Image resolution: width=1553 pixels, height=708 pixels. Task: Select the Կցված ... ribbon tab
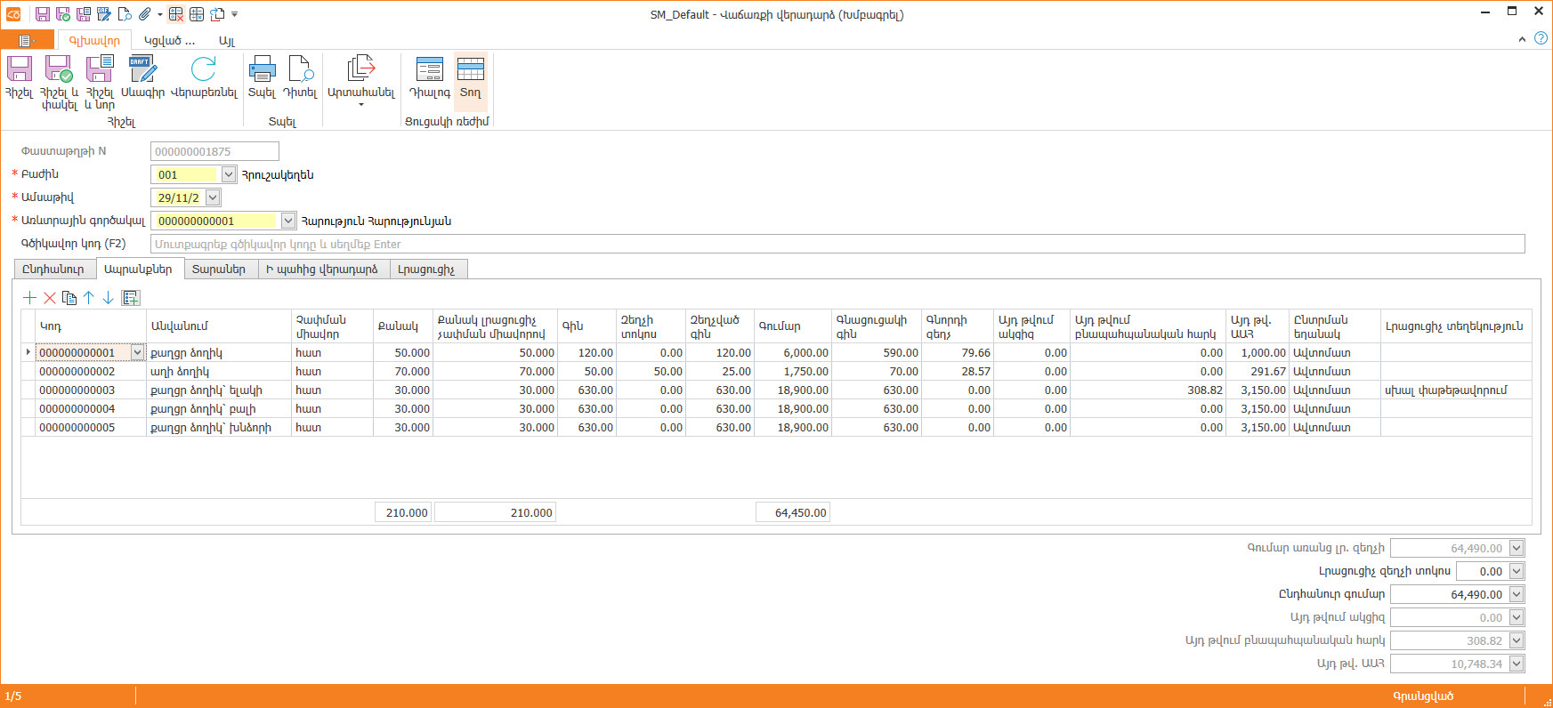[169, 40]
